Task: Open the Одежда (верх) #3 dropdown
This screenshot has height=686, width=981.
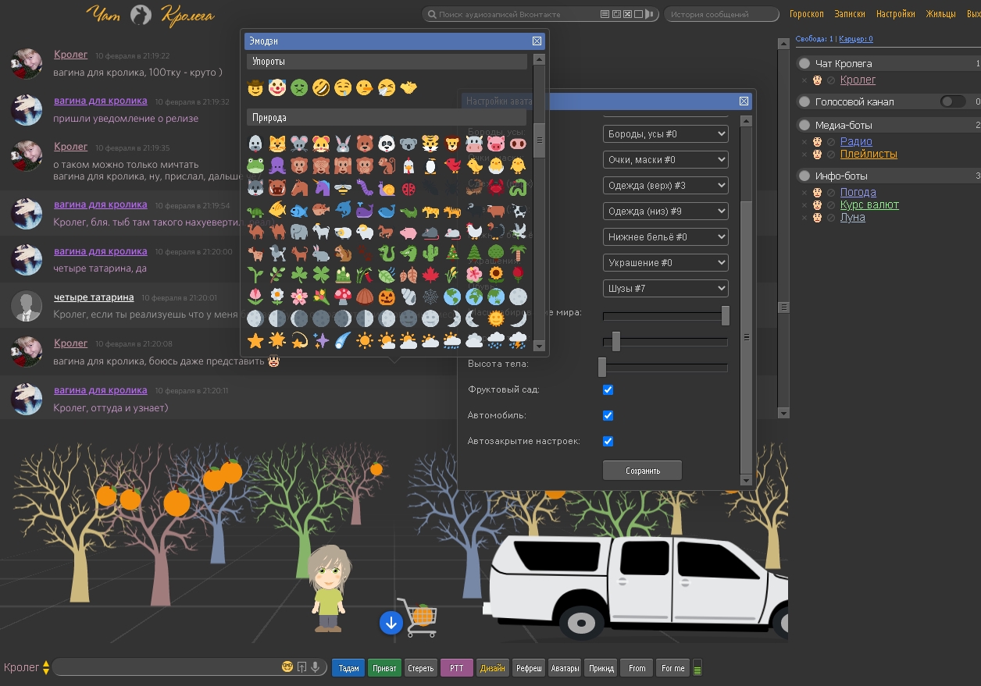Action: [x=665, y=186]
